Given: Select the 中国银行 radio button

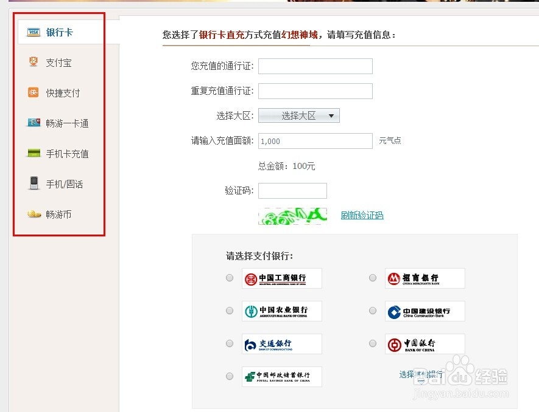Looking at the screenshot, I should (x=373, y=343).
